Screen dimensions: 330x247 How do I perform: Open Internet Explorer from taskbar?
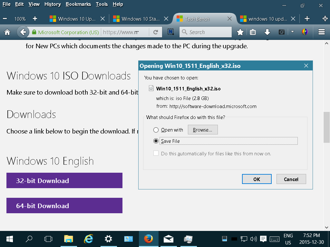tap(88, 239)
